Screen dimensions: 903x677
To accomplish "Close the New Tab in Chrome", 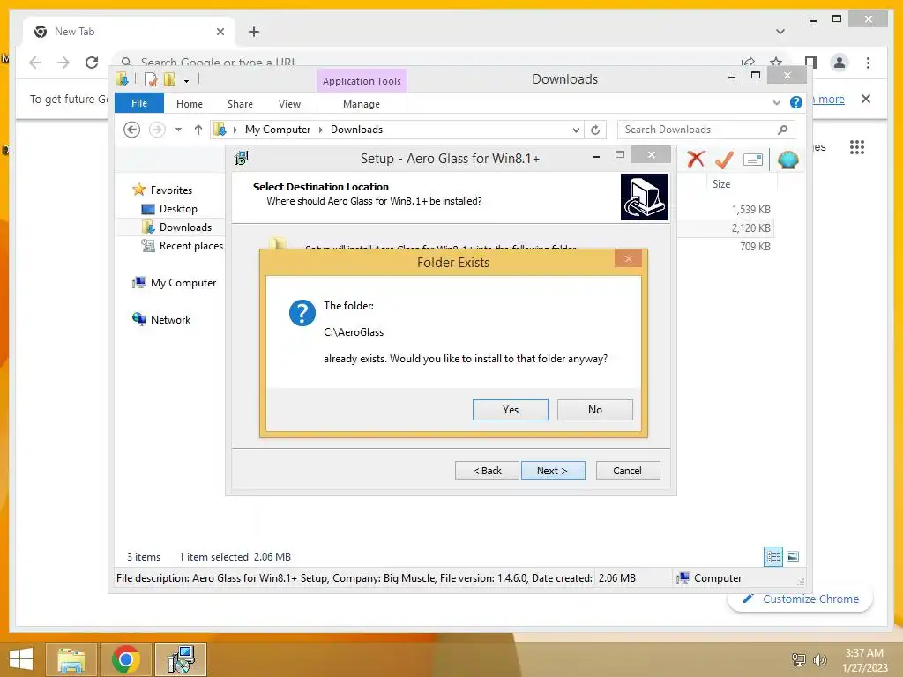I will tap(220, 32).
